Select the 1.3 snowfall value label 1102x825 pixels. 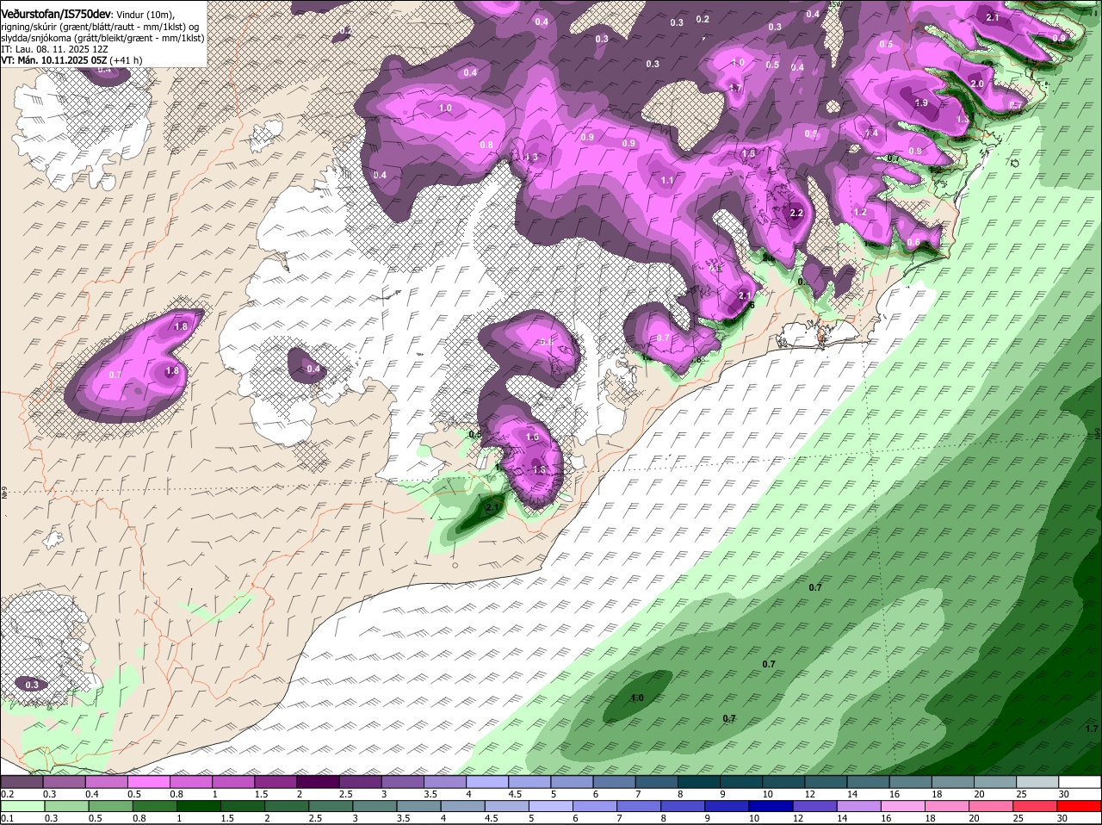coord(531,158)
